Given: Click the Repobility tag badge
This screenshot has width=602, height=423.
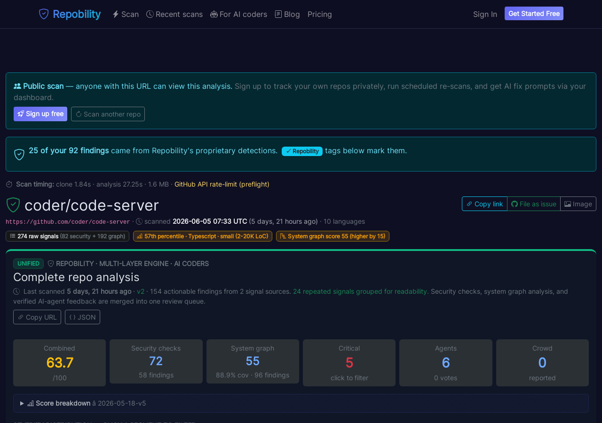Looking at the screenshot, I should point(302,151).
